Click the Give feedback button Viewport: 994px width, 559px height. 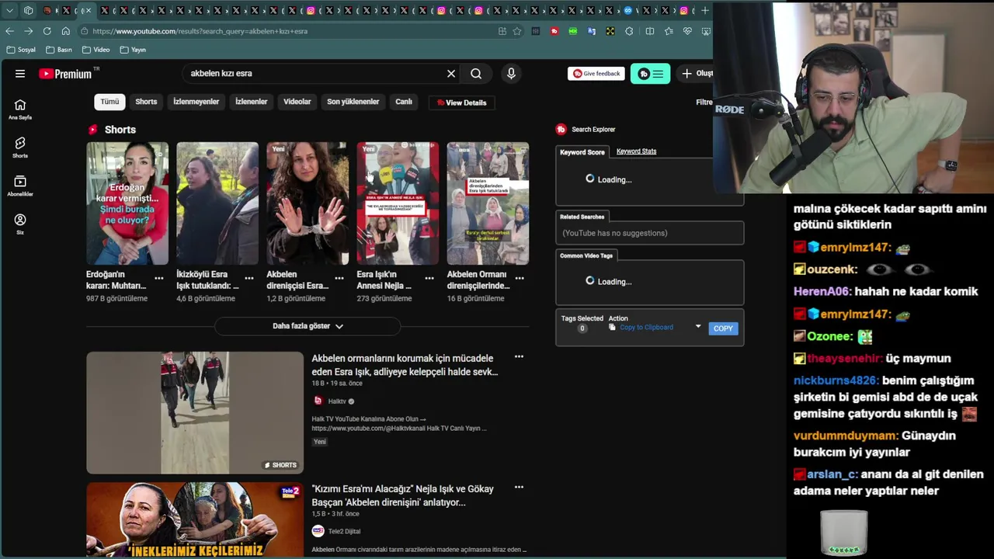(x=596, y=74)
